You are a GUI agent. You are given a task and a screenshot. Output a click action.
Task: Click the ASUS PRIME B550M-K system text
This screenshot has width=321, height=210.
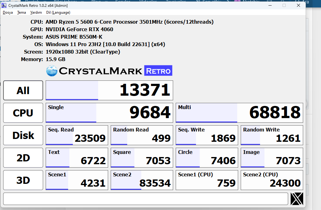tap(74, 37)
